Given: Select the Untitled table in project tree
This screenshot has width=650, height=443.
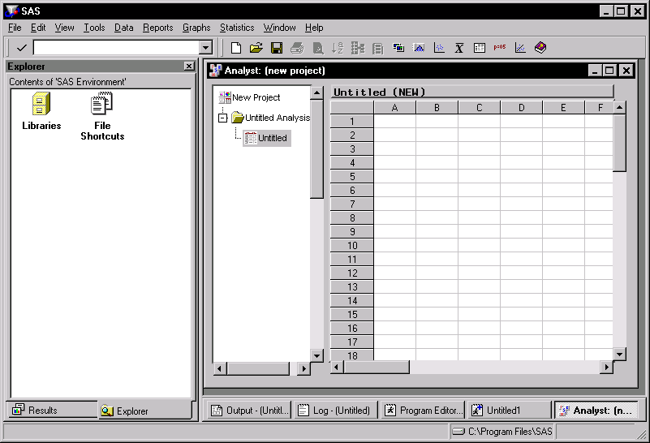Looking at the screenshot, I should coord(272,138).
